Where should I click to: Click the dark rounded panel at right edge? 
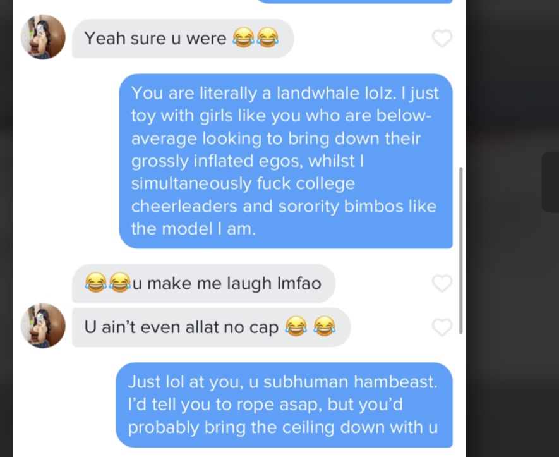coord(550,182)
